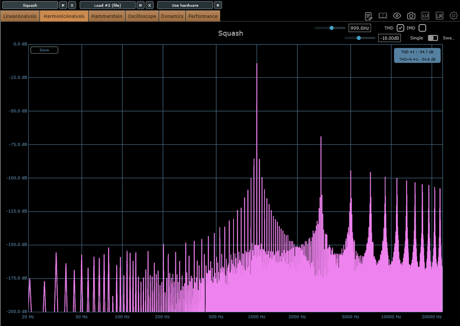This screenshot has height=326, width=460.
Task: Mute the Squash plugin slot
Action: 63,5
